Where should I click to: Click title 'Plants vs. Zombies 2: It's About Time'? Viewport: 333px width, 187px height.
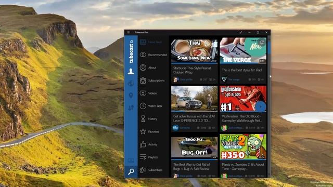(243, 167)
